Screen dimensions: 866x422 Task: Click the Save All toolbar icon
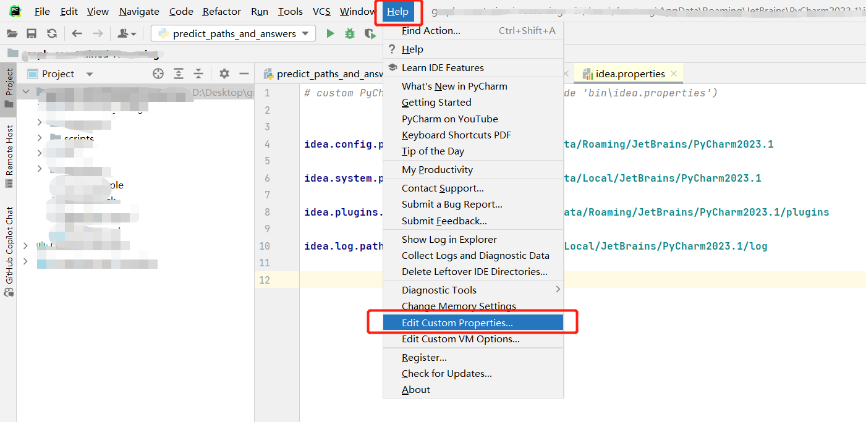click(x=32, y=34)
